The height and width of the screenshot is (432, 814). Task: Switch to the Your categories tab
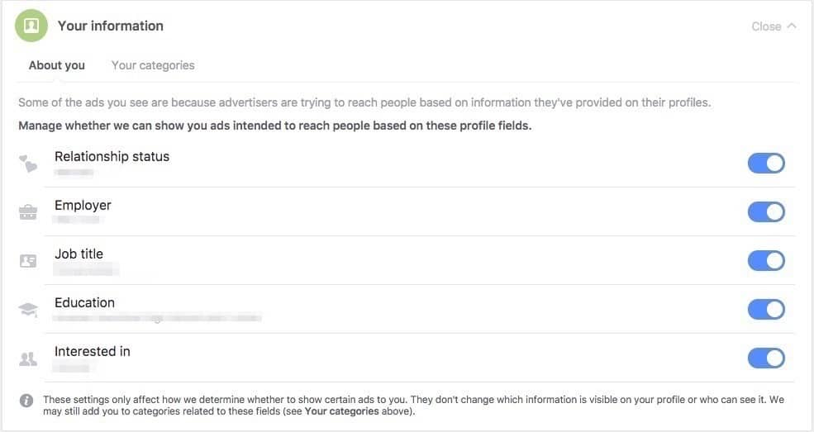pos(153,65)
